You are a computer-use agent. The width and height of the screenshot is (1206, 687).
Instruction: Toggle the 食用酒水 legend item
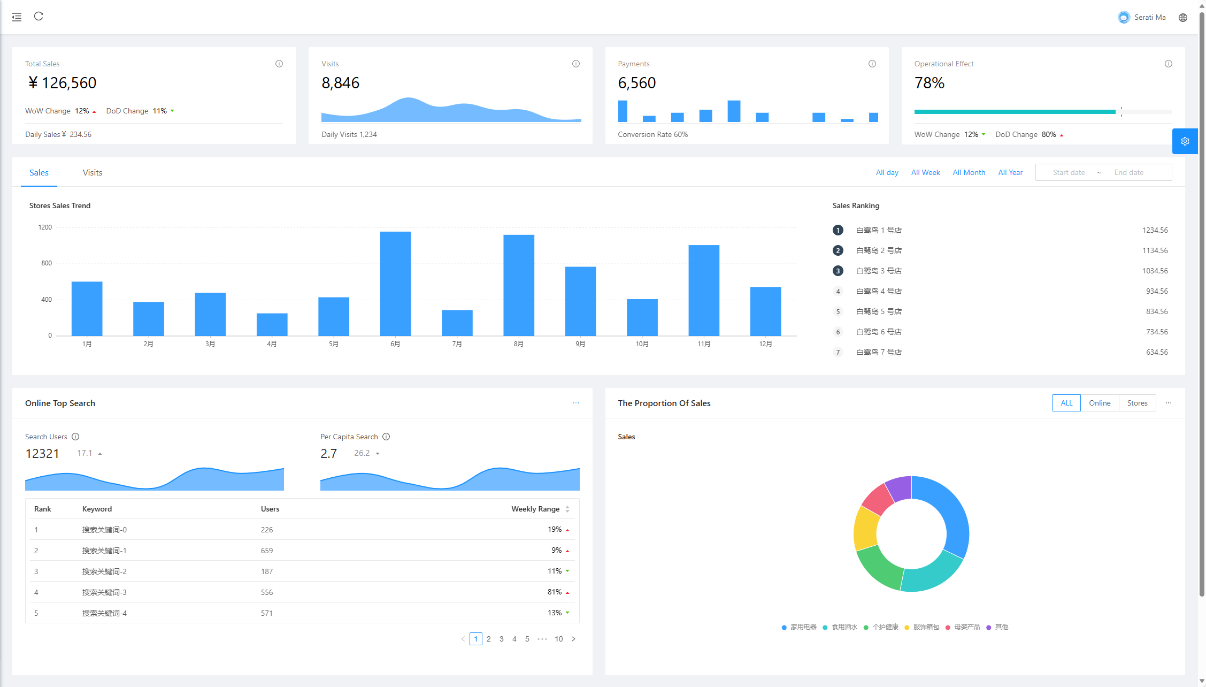(x=840, y=627)
